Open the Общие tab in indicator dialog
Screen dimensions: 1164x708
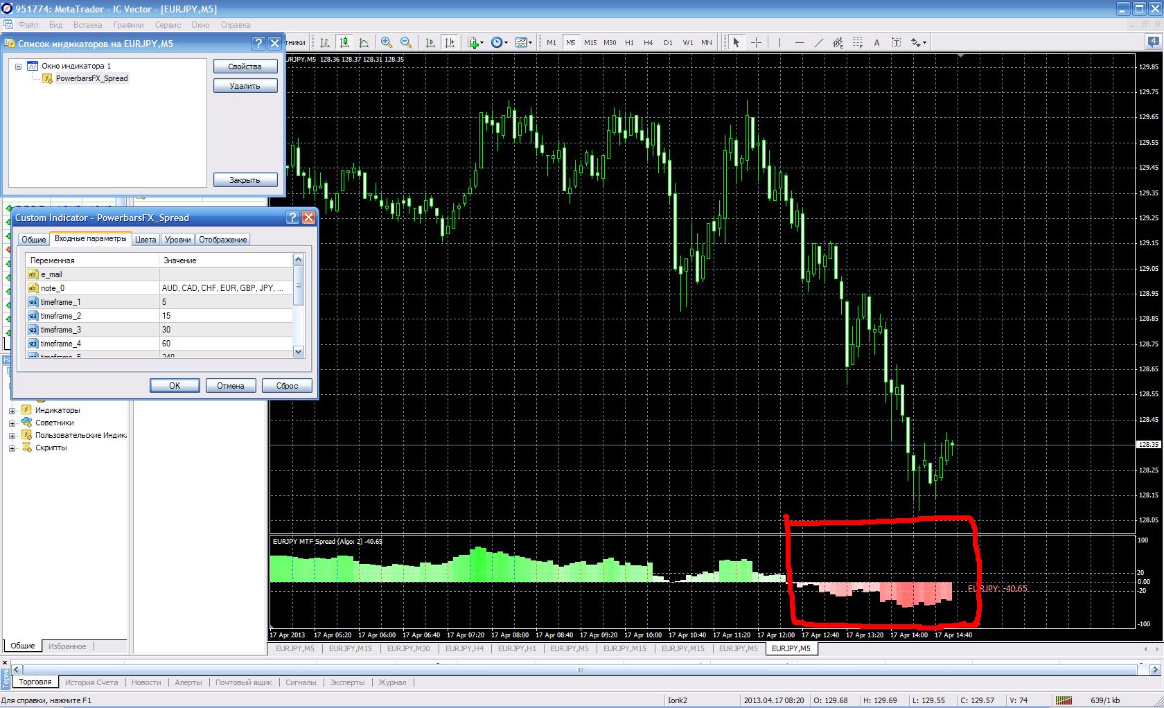(33, 240)
